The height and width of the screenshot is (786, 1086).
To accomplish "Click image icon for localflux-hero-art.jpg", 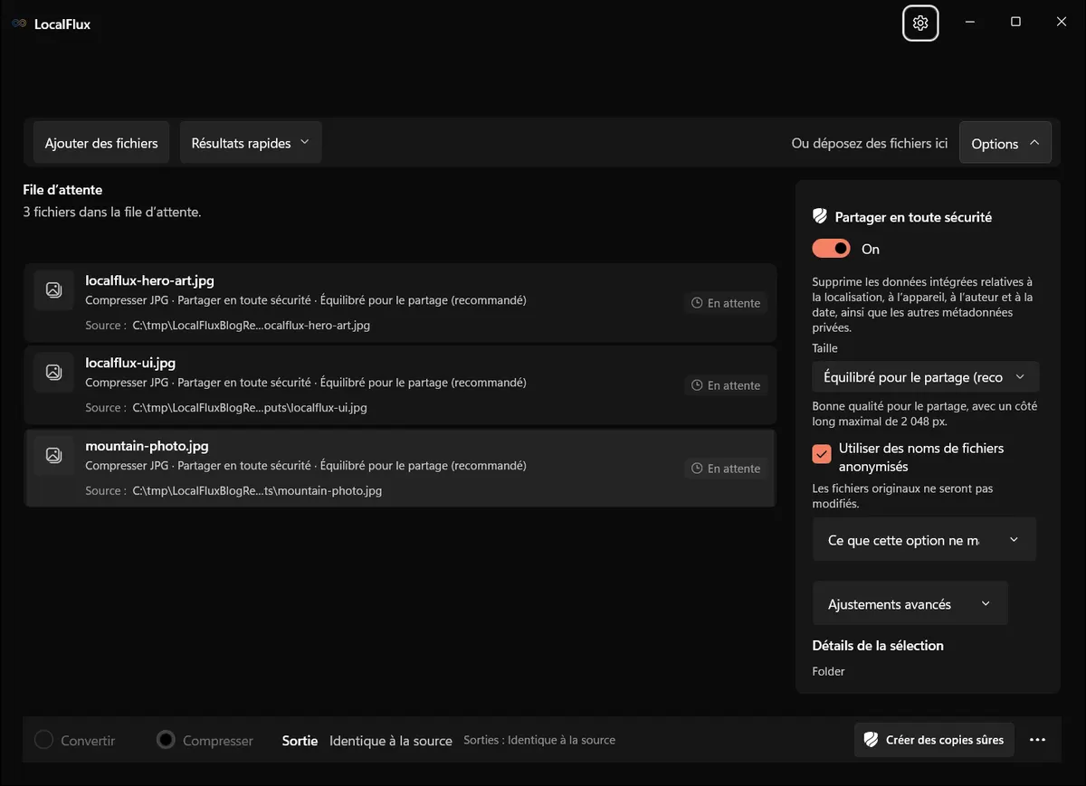I will coord(53,290).
